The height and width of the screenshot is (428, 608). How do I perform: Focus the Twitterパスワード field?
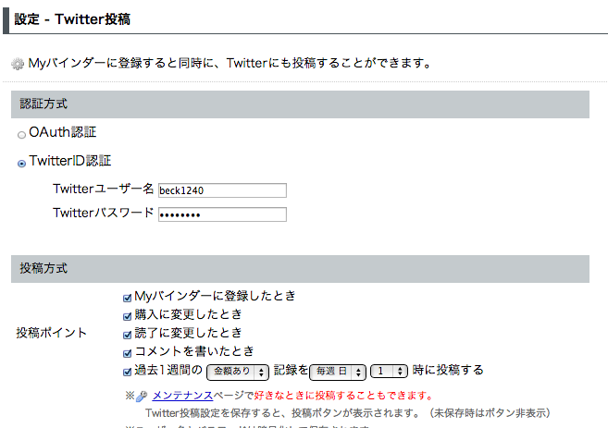pyautogui.click(x=222, y=214)
